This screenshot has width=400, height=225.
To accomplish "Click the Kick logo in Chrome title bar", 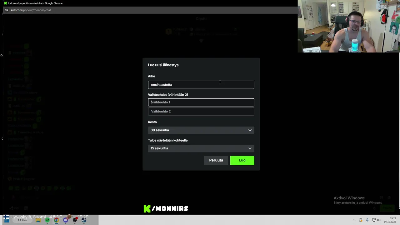I will (x=5, y=3).
